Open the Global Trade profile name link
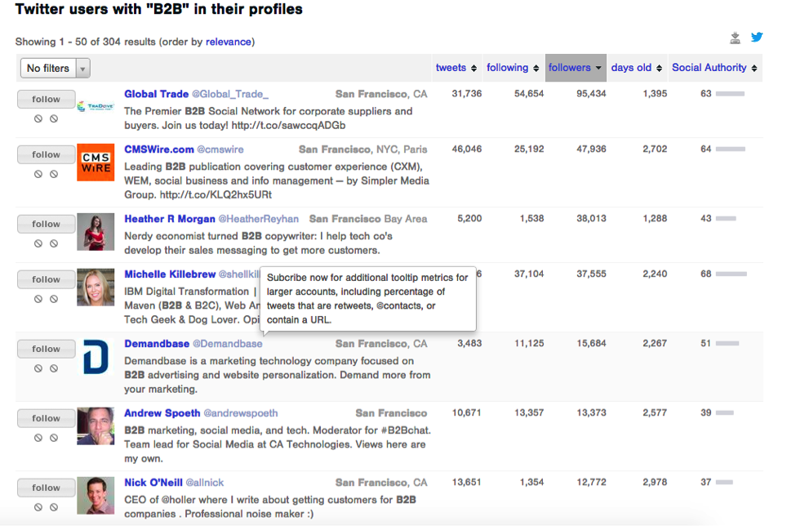The height and width of the screenshot is (526, 796). pos(157,94)
